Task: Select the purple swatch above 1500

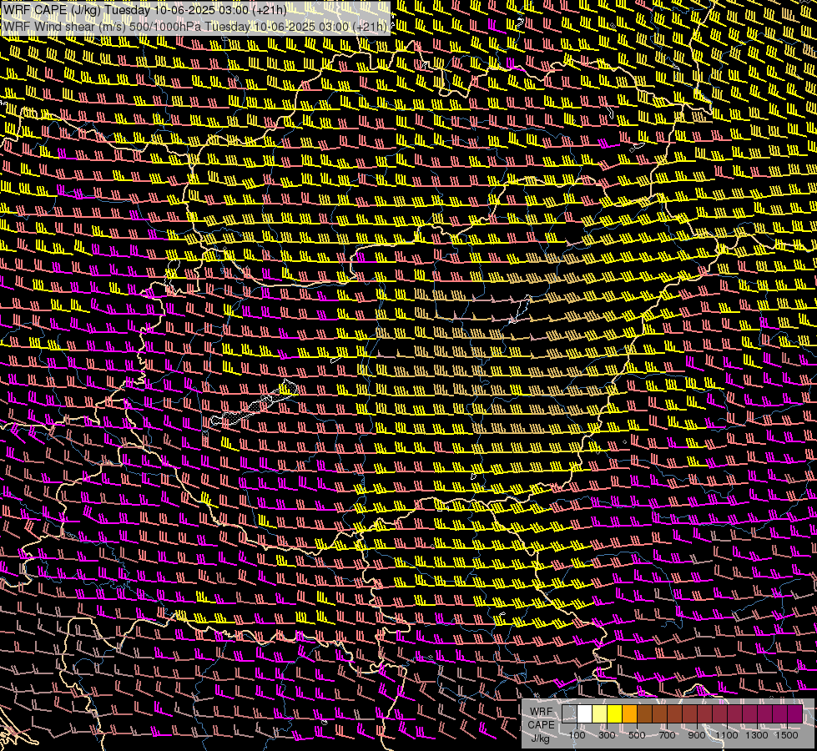Action: coord(795,714)
